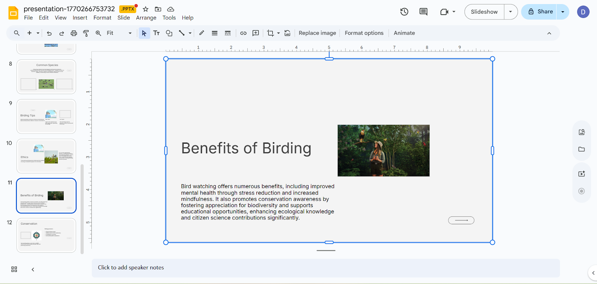The width and height of the screenshot is (597, 284).
Task: Open the Slide menu
Action: point(124,18)
